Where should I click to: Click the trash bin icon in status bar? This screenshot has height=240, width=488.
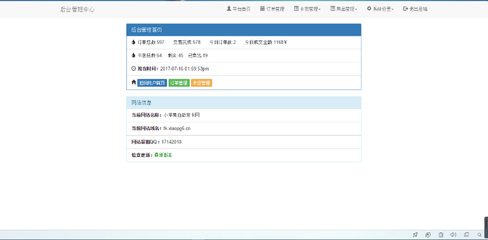[x=441, y=235]
